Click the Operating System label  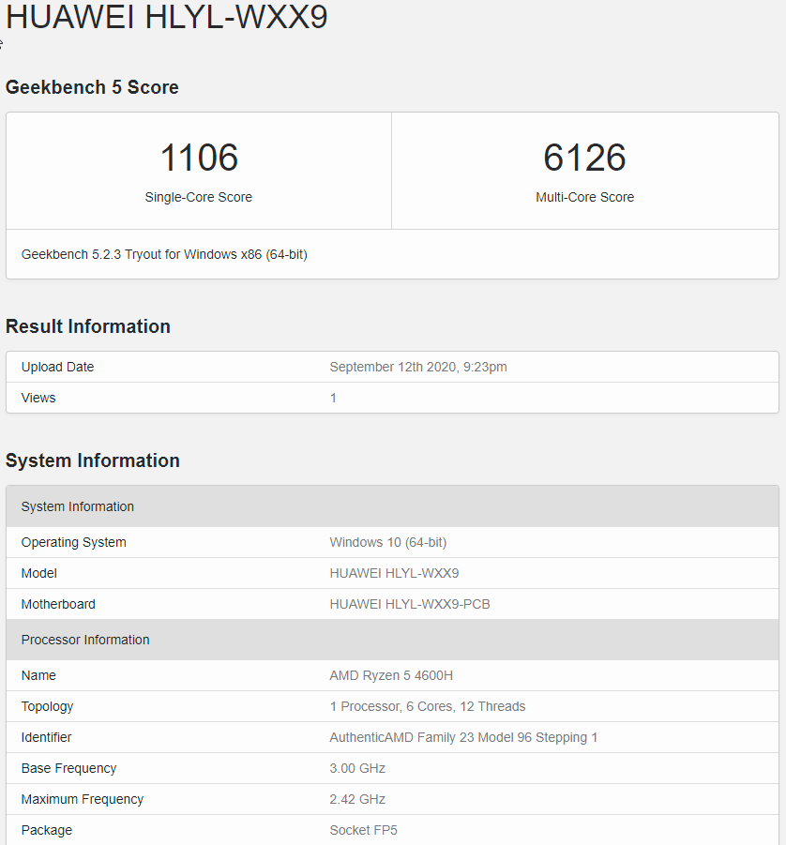click(74, 542)
